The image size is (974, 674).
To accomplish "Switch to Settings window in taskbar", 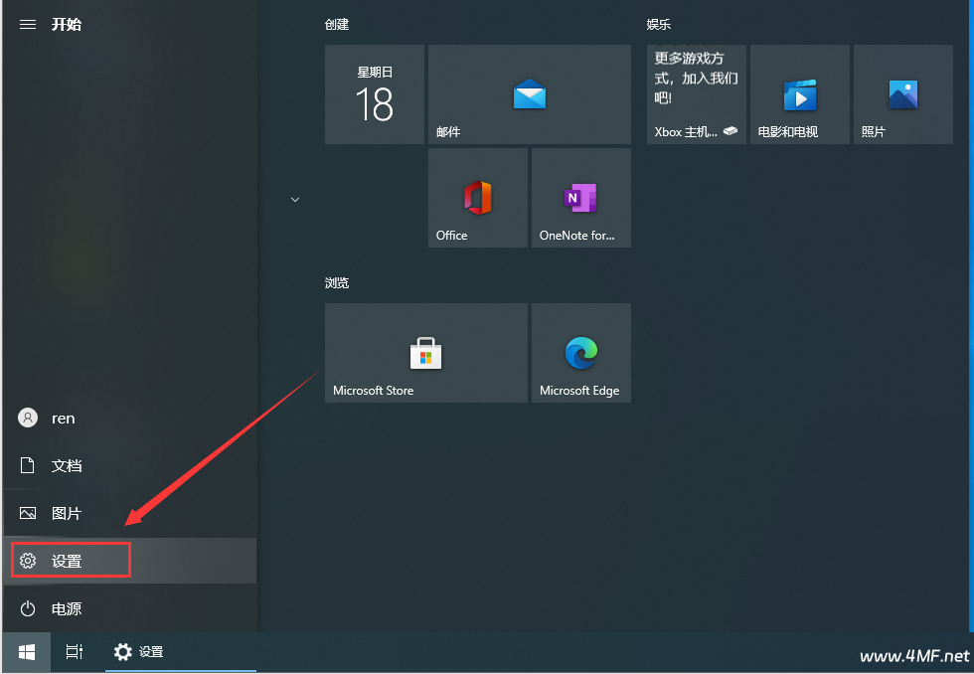I will 139,652.
